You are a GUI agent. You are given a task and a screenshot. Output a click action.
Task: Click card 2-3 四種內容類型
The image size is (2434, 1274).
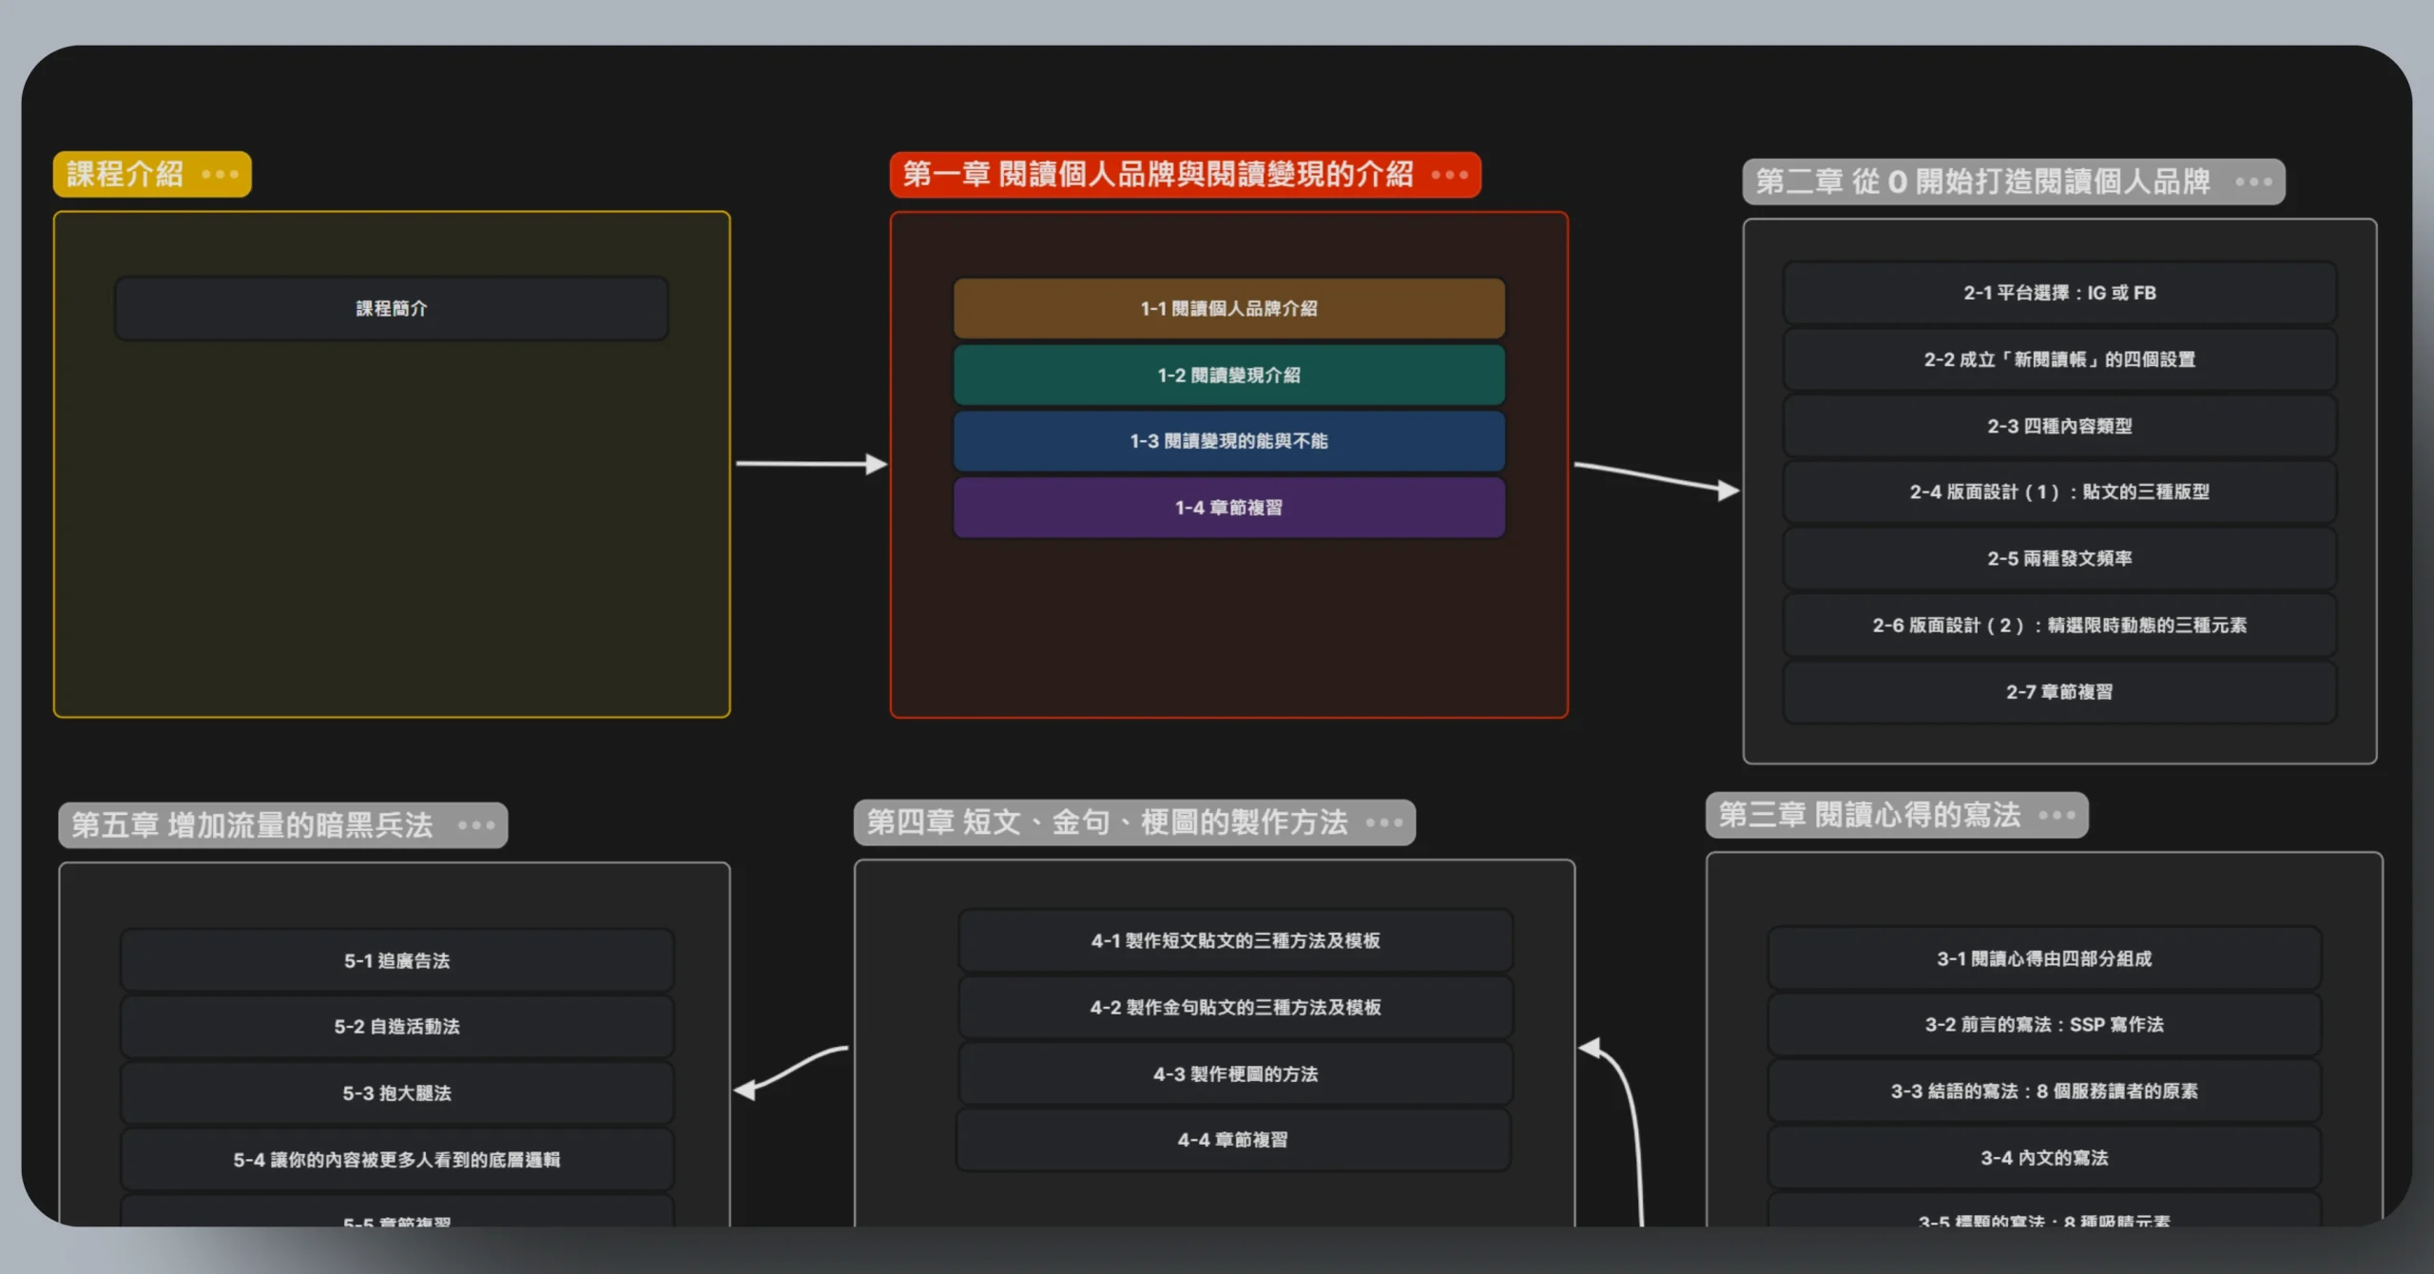coord(2059,426)
